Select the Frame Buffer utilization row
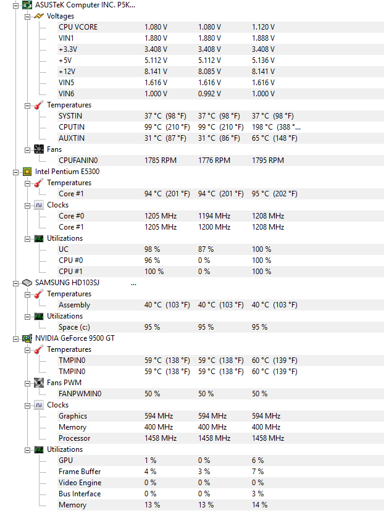 (x=220, y=472)
